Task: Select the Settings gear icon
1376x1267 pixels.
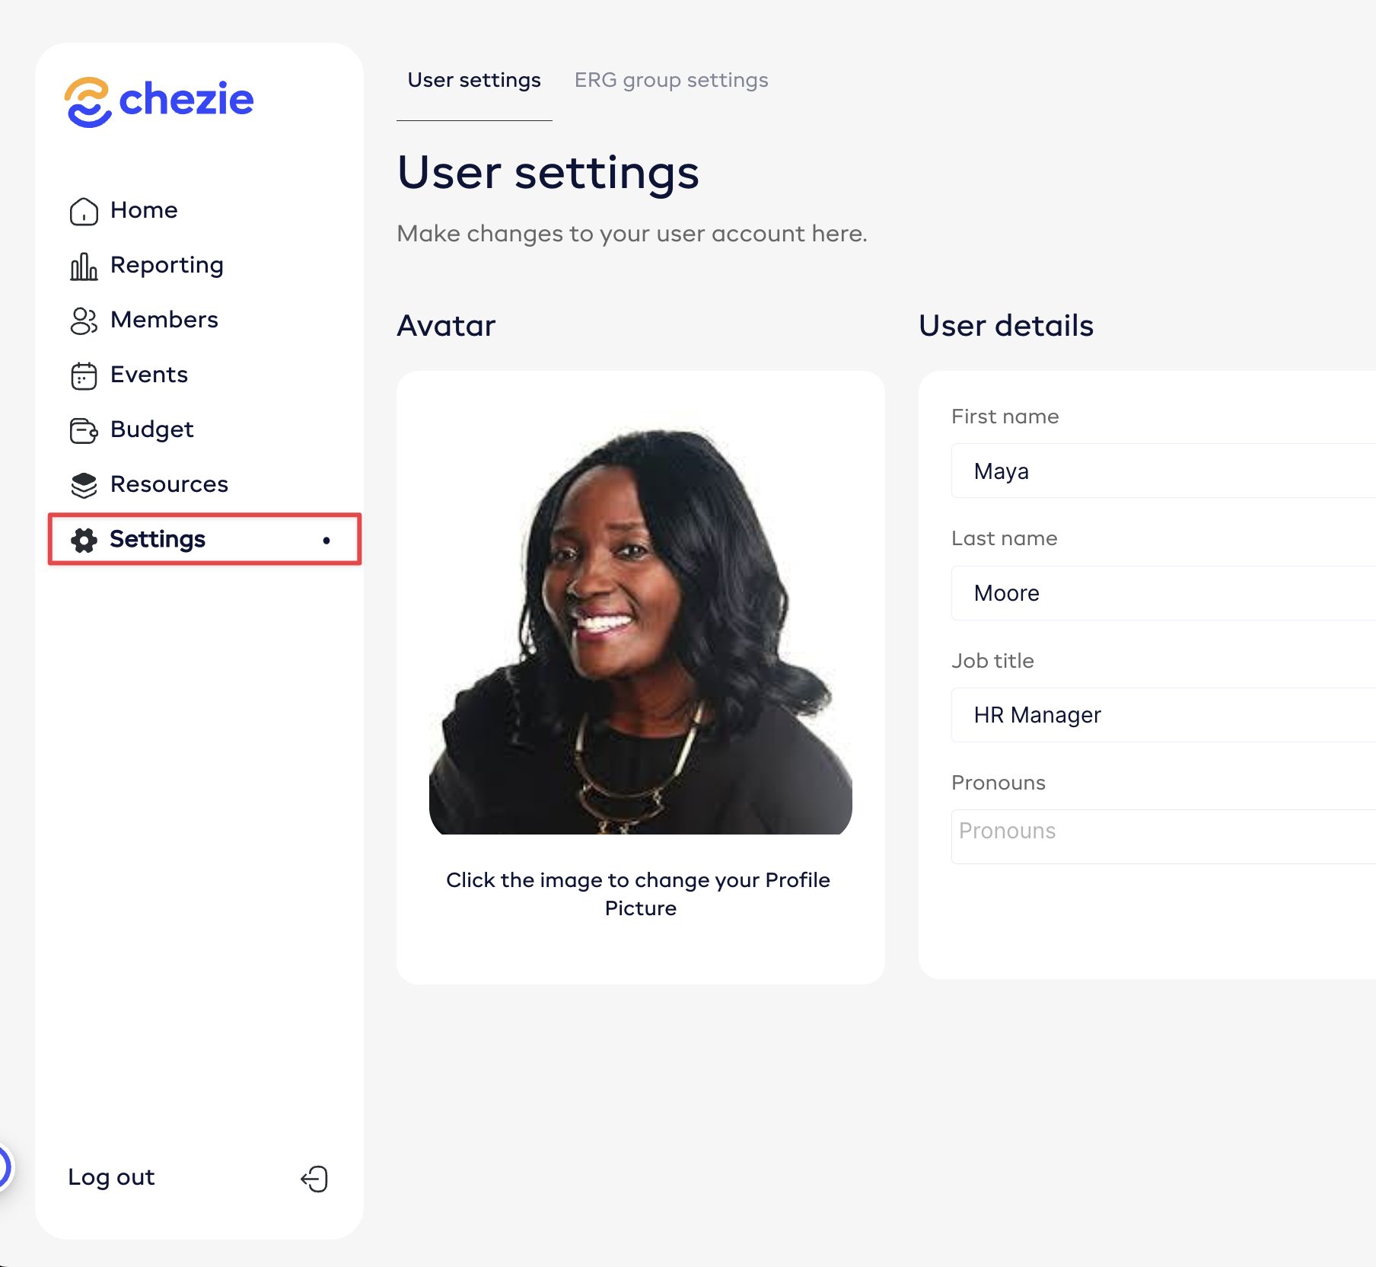Action: point(84,540)
